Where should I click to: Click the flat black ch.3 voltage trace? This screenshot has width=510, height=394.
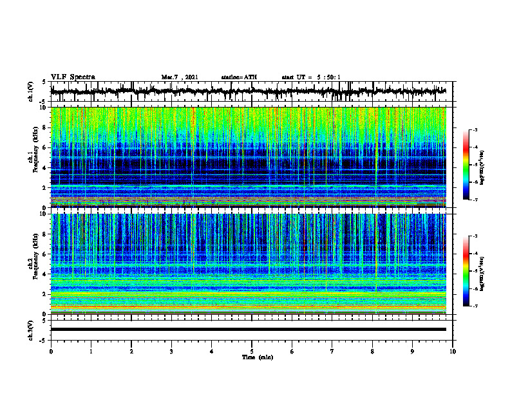click(249, 330)
